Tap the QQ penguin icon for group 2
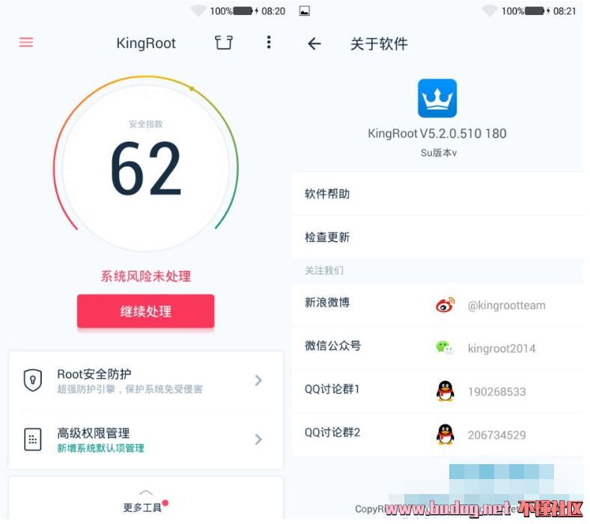The width and height of the screenshot is (590, 524). 445,434
